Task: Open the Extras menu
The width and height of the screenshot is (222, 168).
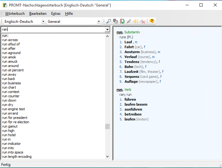Action: click(56, 14)
